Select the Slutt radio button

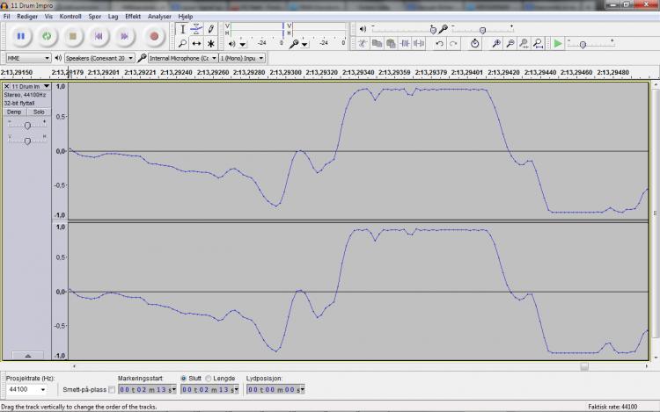coord(184,379)
